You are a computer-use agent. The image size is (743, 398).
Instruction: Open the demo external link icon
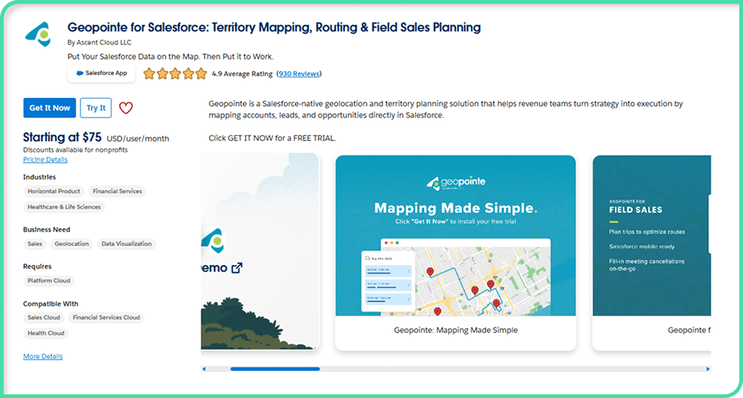237,268
